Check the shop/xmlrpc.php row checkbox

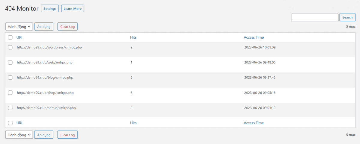[10, 93]
